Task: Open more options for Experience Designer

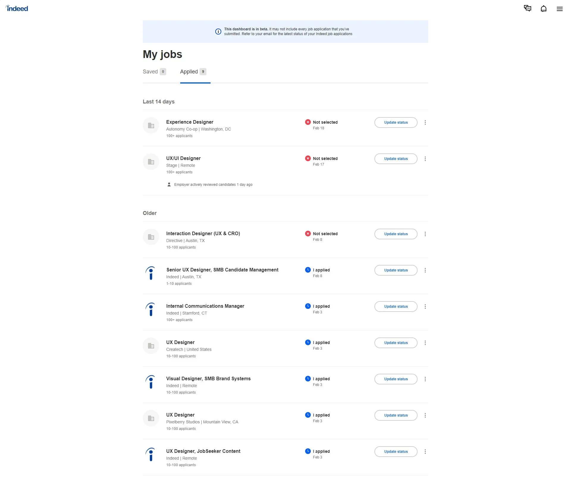Action: [x=425, y=122]
